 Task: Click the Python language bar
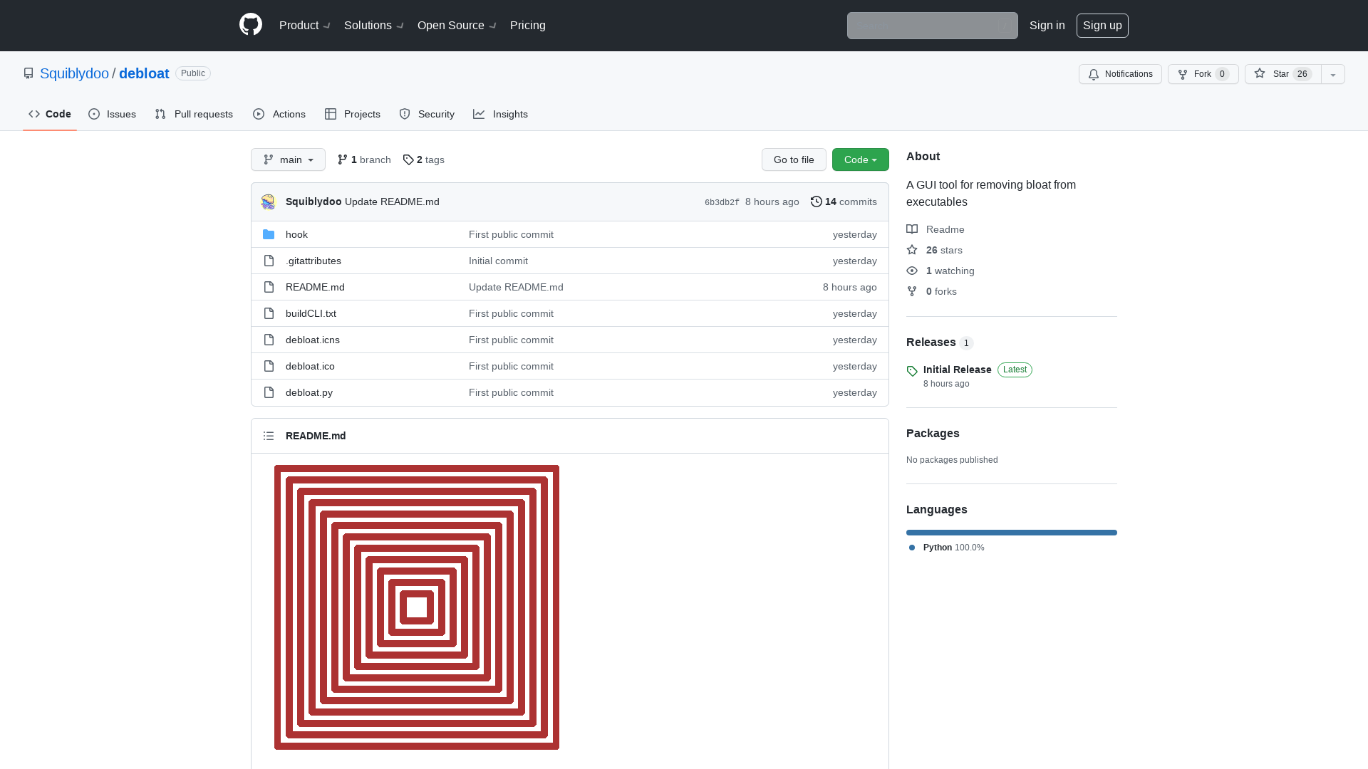point(1011,533)
